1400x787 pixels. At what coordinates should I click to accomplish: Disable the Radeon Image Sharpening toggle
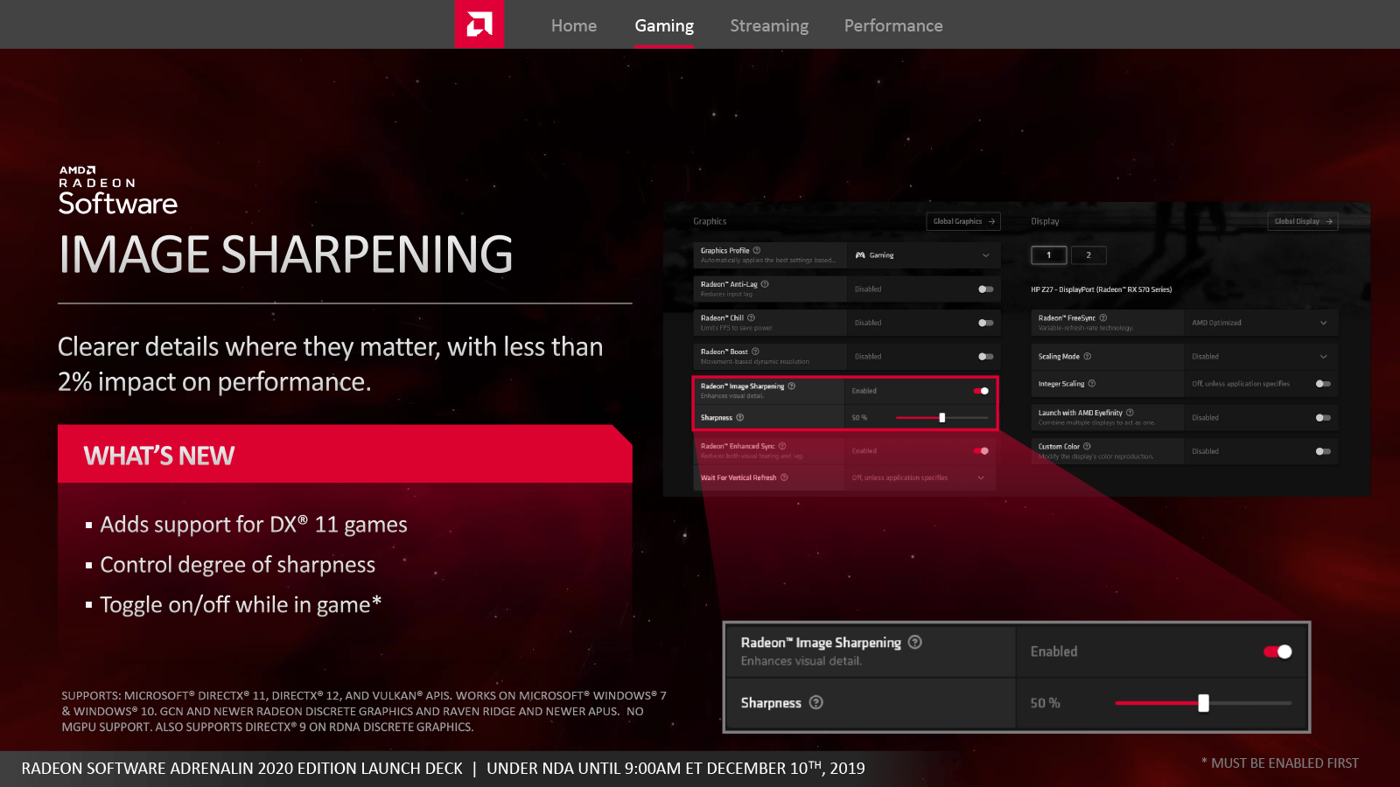(981, 391)
